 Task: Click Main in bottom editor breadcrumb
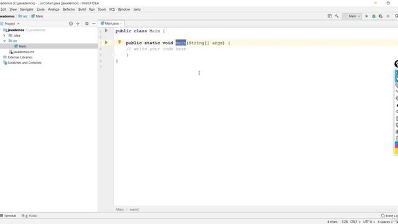tap(120, 210)
